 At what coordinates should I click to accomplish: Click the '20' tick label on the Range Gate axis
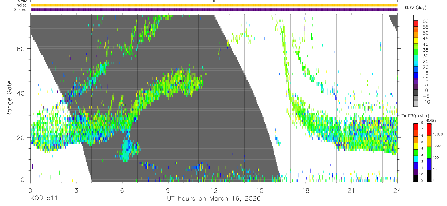(21, 138)
